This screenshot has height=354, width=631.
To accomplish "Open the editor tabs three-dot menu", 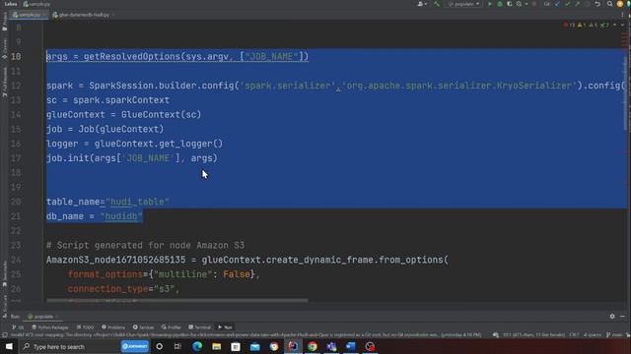I will pos(622,15).
